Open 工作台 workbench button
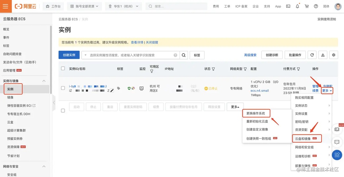344x177 pixels. pos(53,6)
